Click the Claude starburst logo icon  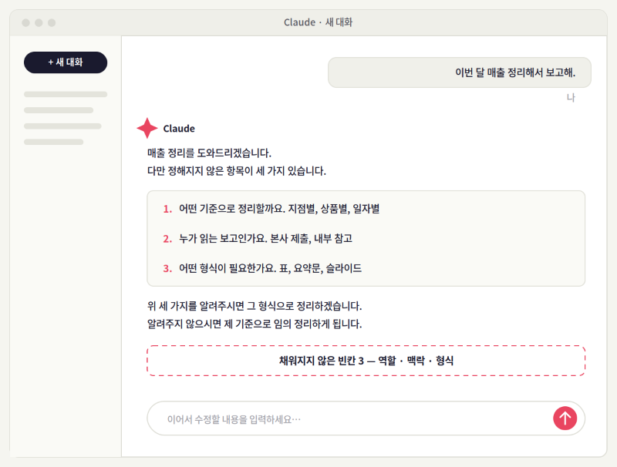pyautogui.click(x=147, y=128)
